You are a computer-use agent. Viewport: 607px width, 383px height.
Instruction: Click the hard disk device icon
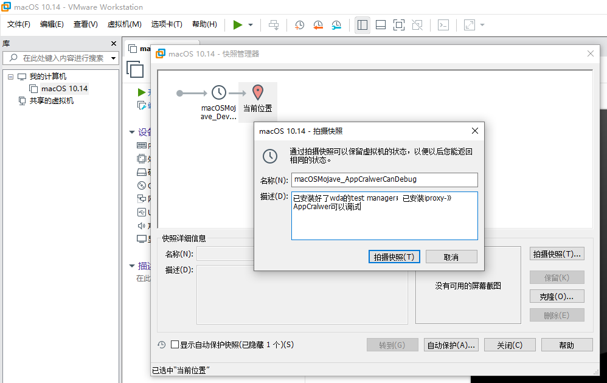(x=142, y=172)
